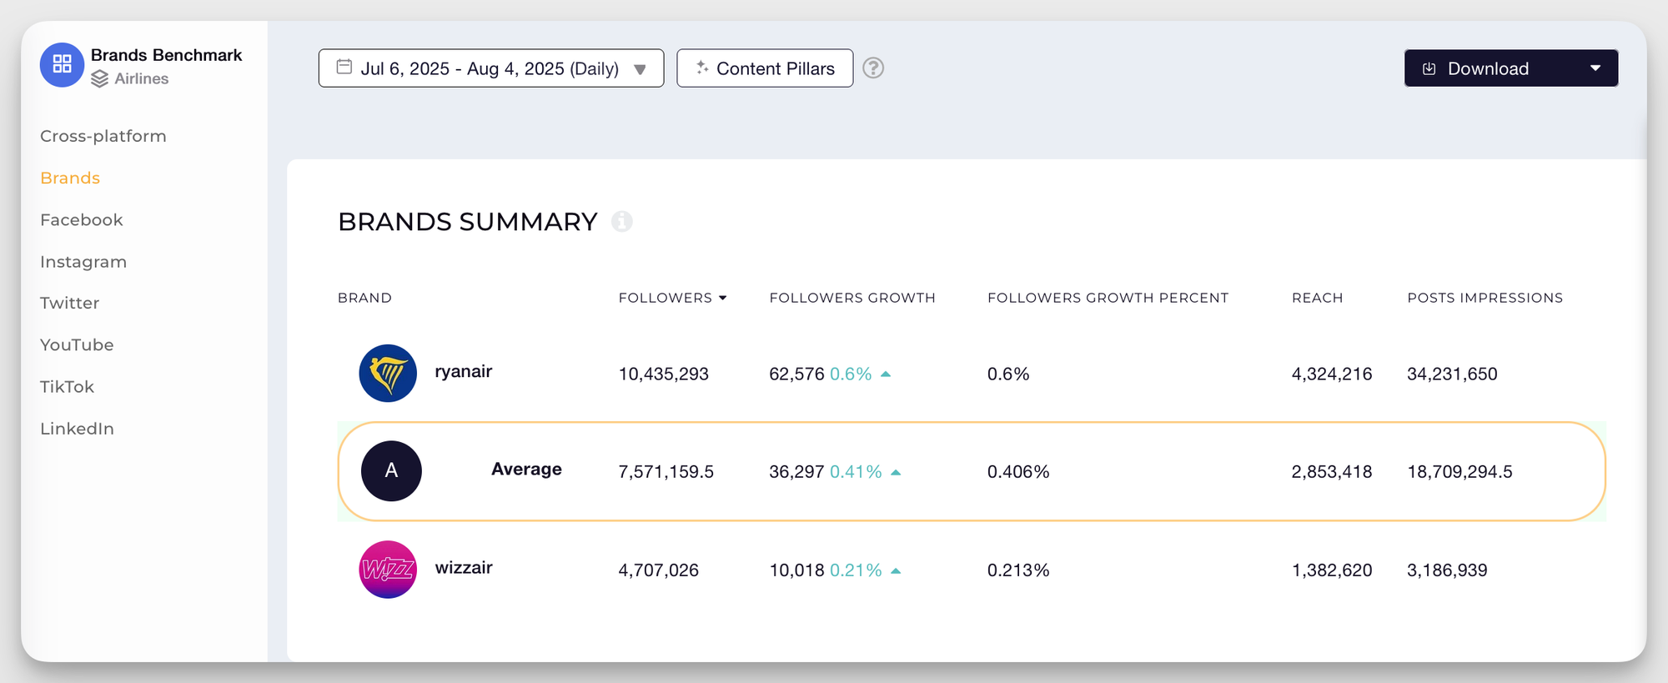1668x683 pixels.
Task: Click ryanair followers growth up arrow
Action: (x=886, y=374)
